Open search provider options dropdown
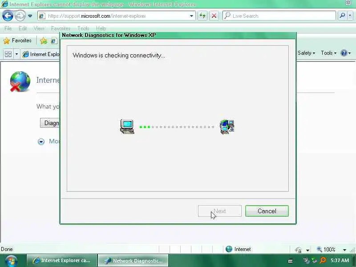 (350, 16)
